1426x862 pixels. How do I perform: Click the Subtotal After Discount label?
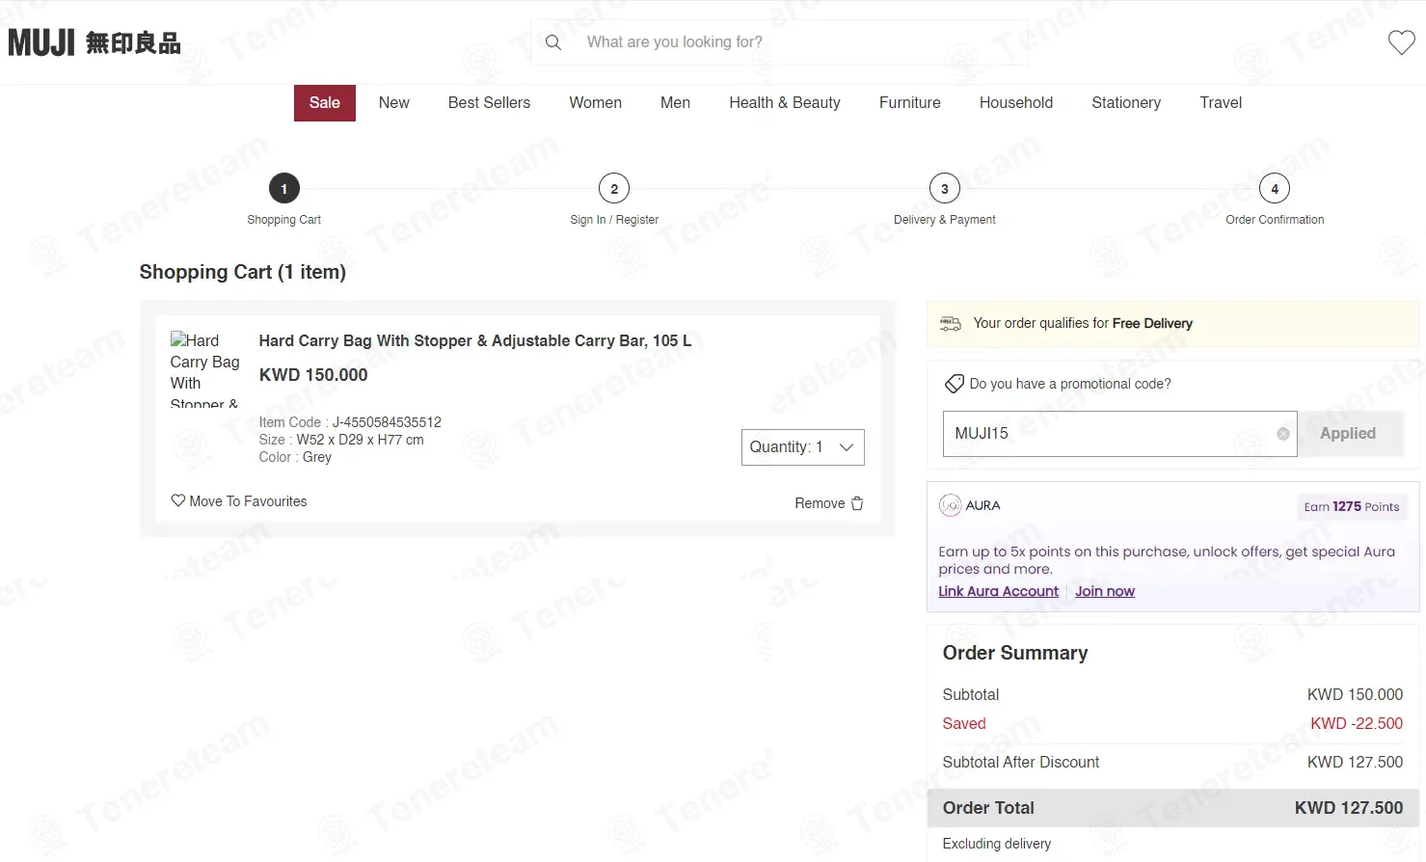point(1021,762)
